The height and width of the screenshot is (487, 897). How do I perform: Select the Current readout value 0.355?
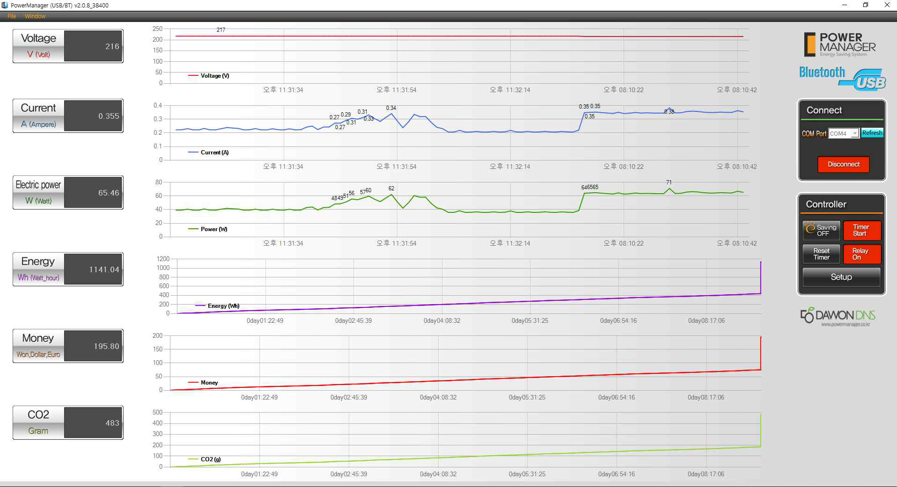[x=109, y=116]
